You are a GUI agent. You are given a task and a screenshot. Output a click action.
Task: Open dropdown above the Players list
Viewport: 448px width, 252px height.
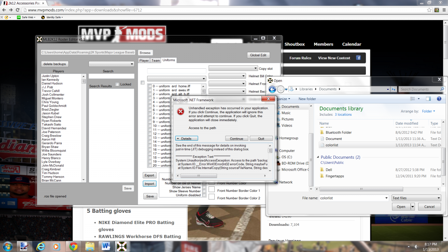pyautogui.click(x=111, y=64)
